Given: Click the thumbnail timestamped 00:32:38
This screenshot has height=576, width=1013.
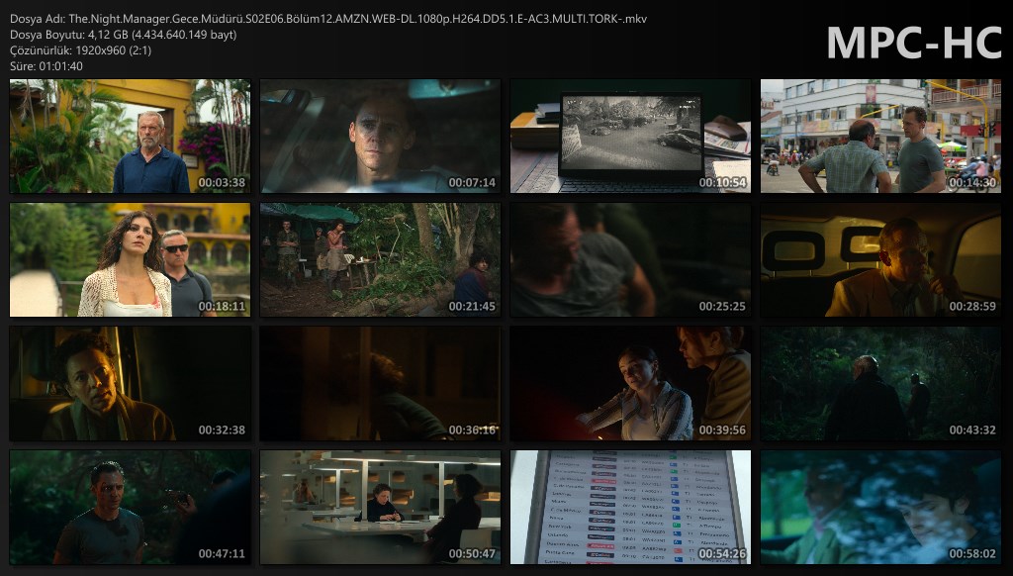Looking at the screenshot, I should pyautogui.click(x=130, y=384).
